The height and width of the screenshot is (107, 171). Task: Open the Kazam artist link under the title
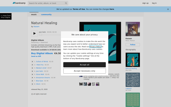tap(36, 27)
